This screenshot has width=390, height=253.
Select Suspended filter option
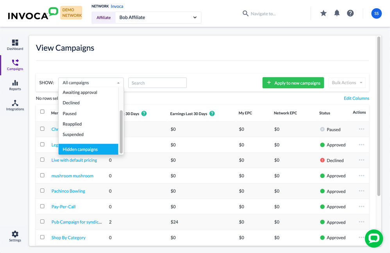click(x=88, y=134)
